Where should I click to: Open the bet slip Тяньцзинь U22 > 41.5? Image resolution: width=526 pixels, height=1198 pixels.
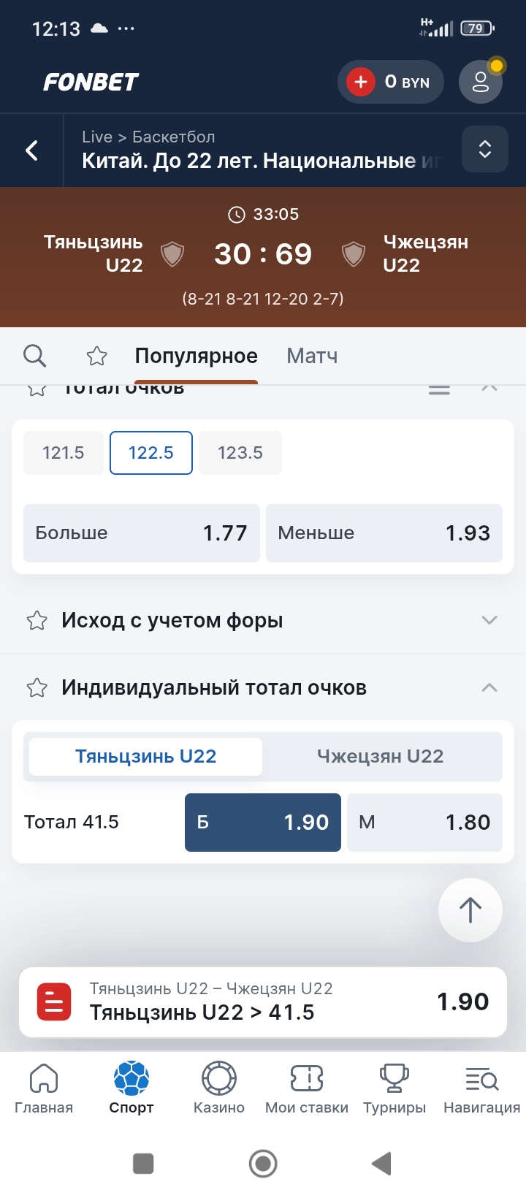(x=263, y=1001)
